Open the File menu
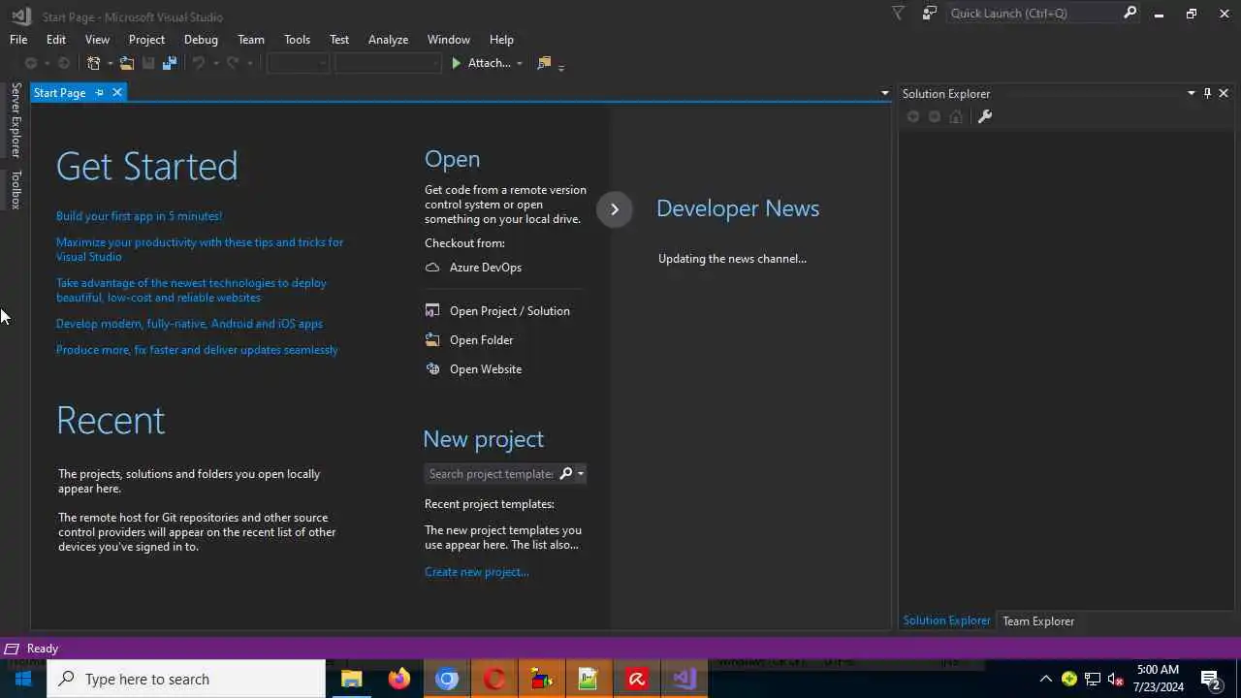The image size is (1241, 698). (18, 40)
